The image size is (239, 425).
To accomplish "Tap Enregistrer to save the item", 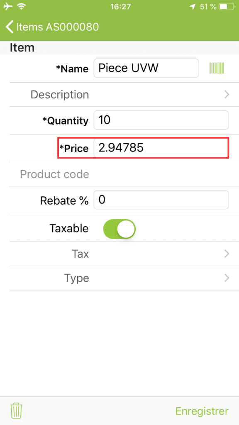I will pos(202,411).
